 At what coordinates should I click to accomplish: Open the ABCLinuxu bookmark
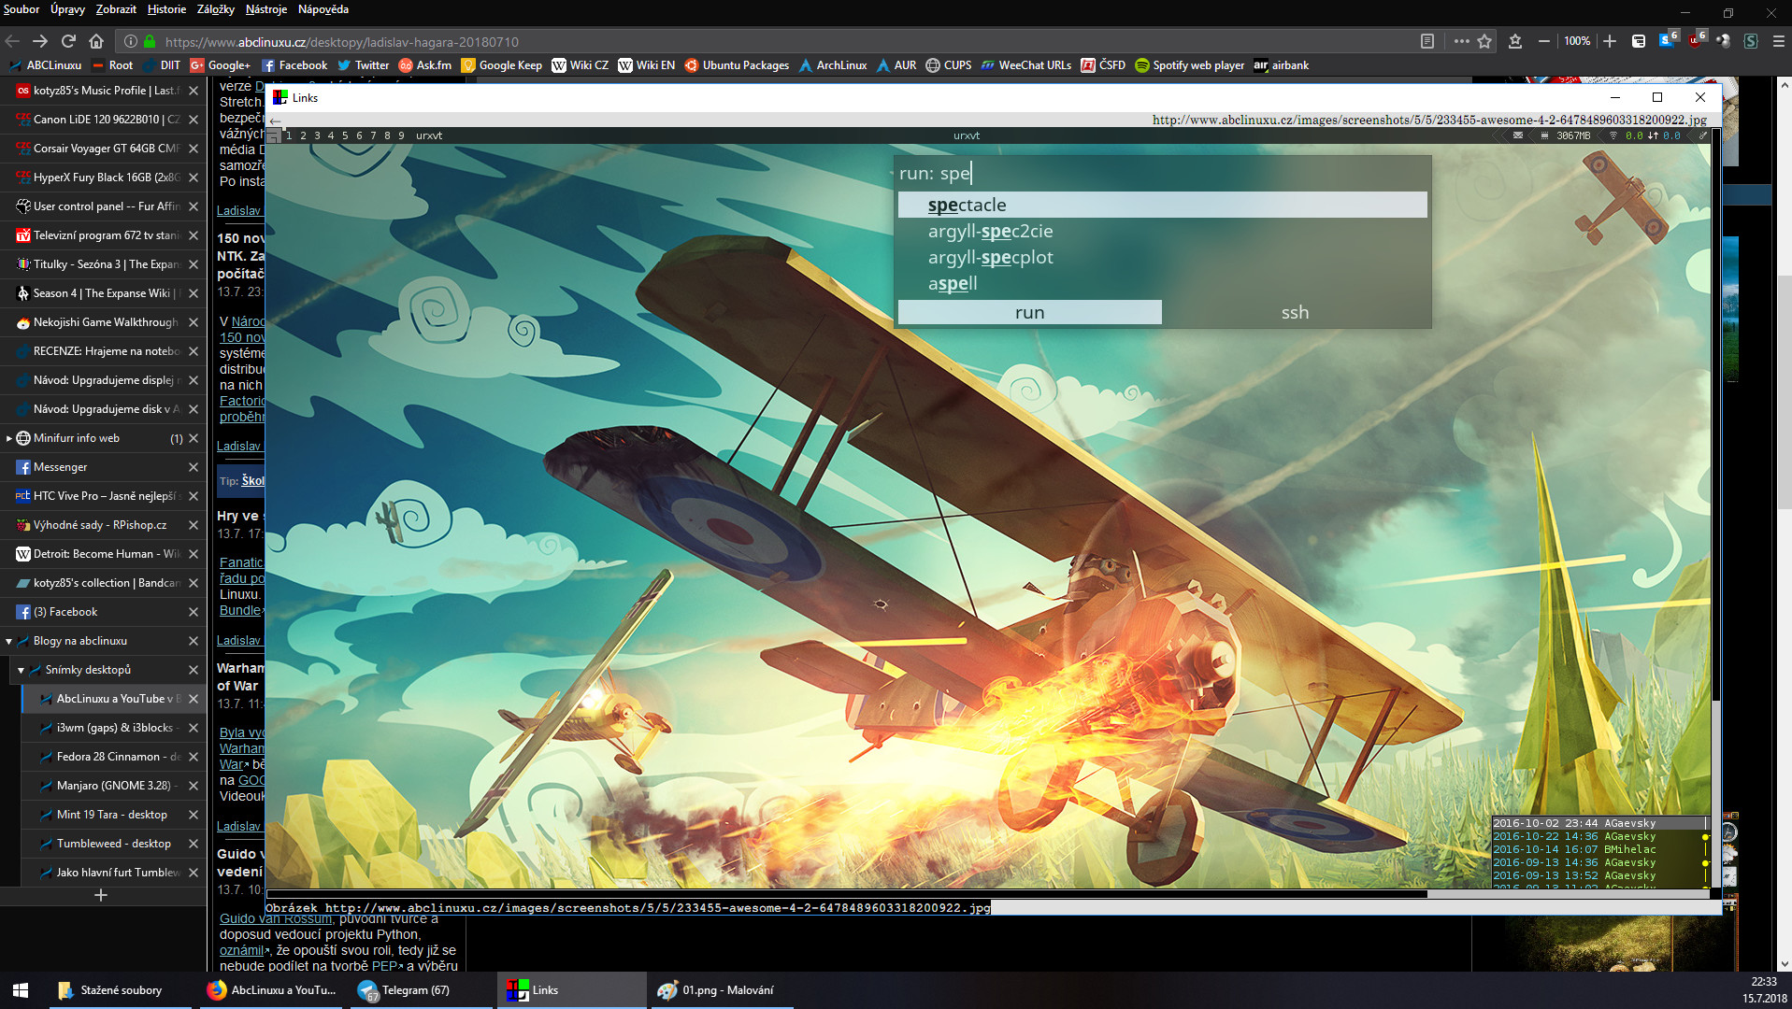(x=46, y=65)
